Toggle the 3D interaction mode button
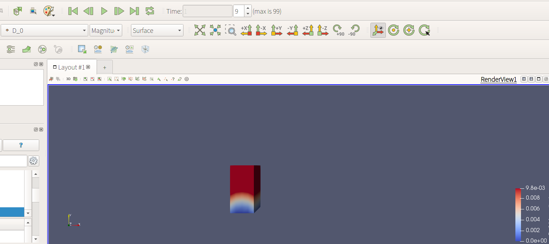Screen dimensions: 549x244 [68, 79]
